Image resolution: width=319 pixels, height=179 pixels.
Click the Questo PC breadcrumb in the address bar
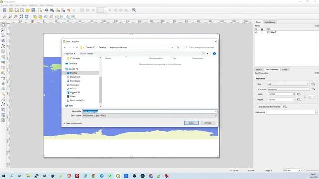(x=90, y=48)
